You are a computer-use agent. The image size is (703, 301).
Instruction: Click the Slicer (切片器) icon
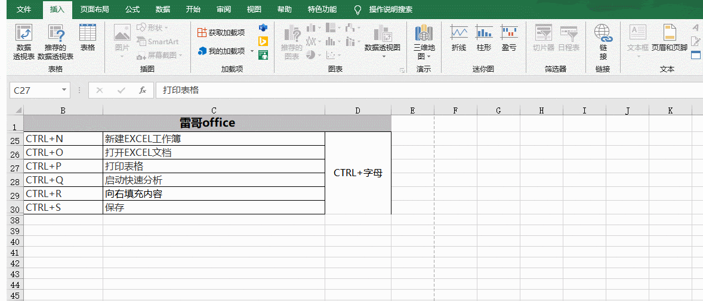pyautogui.click(x=544, y=33)
